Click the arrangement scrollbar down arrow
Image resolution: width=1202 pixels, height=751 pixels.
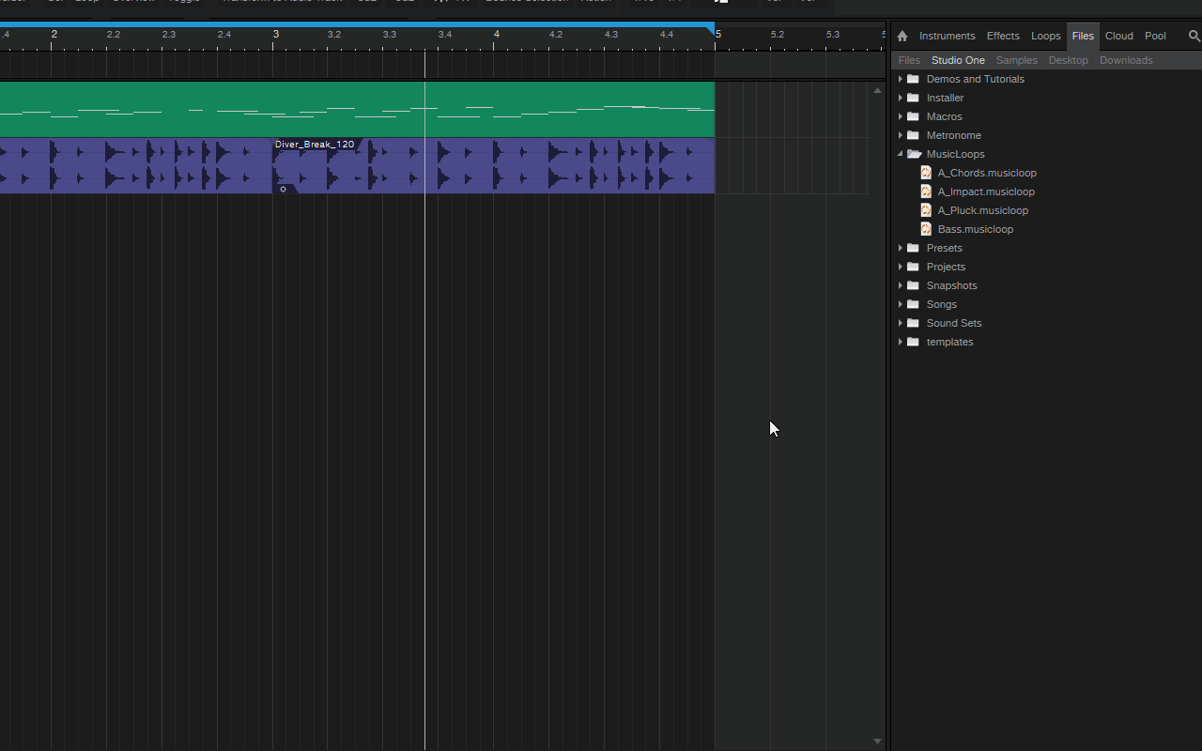click(x=877, y=742)
